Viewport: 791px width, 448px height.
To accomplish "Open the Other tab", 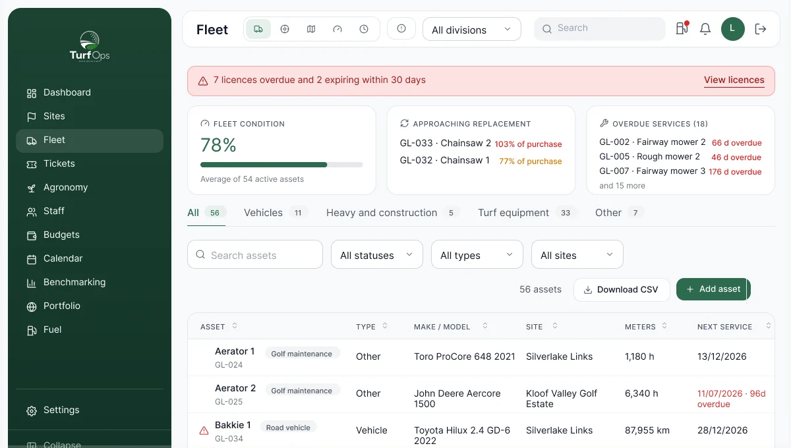I will [x=619, y=213].
